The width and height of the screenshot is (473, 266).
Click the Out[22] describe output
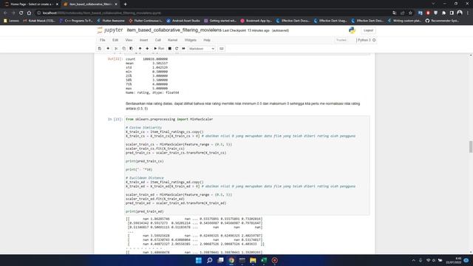(152, 76)
